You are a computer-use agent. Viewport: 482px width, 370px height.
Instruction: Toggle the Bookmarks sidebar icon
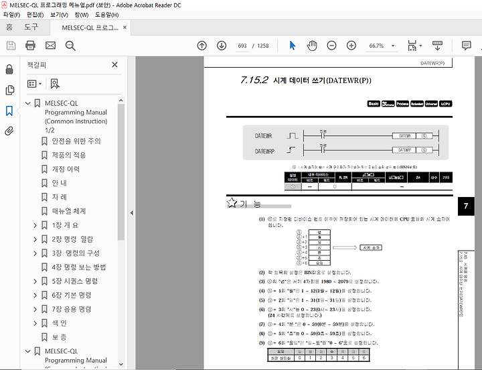point(9,111)
